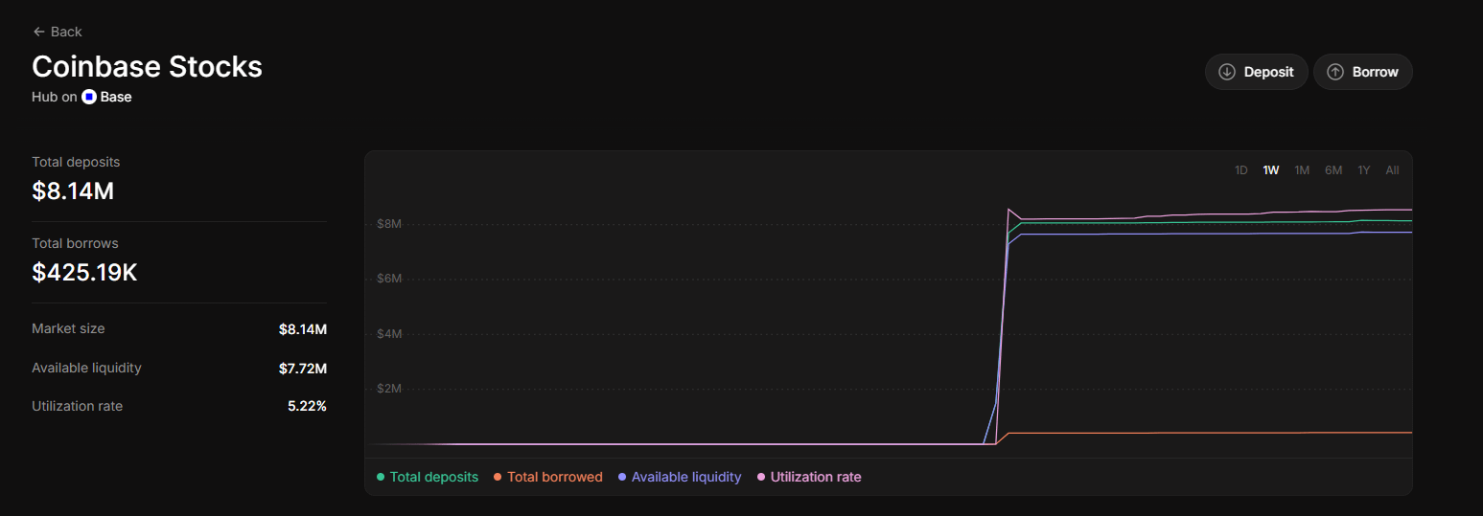Screen dimensions: 1483x516
Task: Click the $6M y-axis label
Action: pyautogui.click(x=388, y=279)
